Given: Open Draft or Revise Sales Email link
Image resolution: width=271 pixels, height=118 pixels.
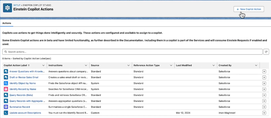Looking at the screenshot, I should click(x=24, y=77).
